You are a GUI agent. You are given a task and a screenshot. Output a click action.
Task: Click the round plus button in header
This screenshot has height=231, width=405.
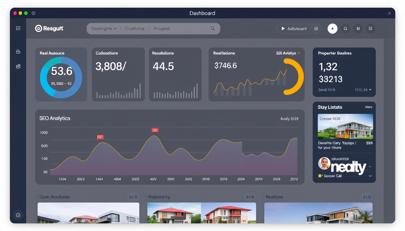tap(332, 29)
